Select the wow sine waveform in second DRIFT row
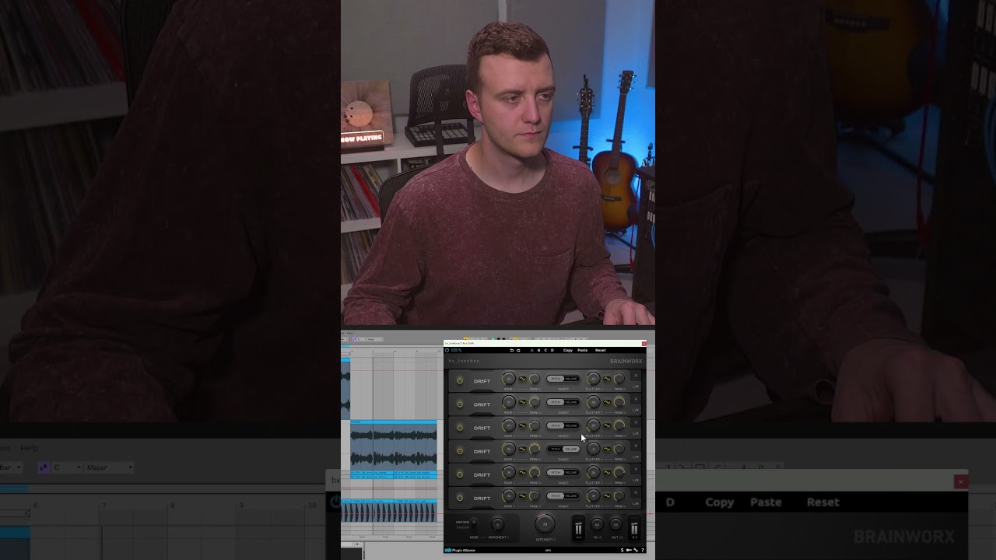This screenshot has width=996, height=560. coord(522,402)
